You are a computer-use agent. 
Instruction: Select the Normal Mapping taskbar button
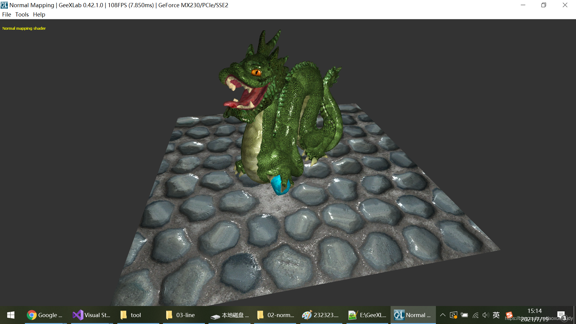(x=413, y=315)
